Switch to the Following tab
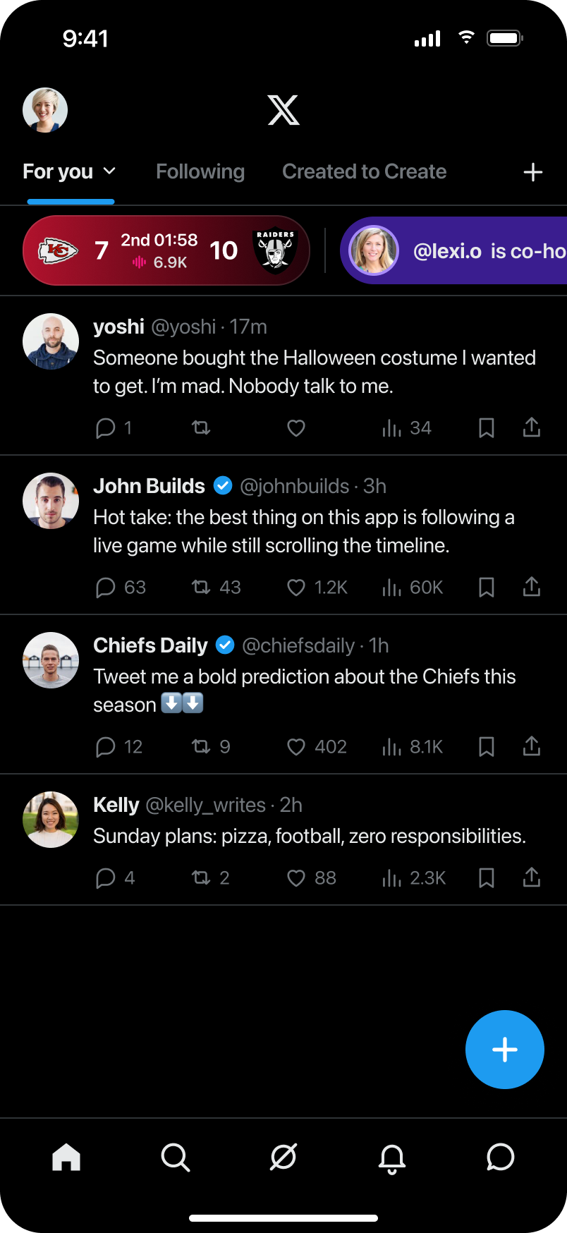The image size is (567, 1233). click(x=200, y=171)
